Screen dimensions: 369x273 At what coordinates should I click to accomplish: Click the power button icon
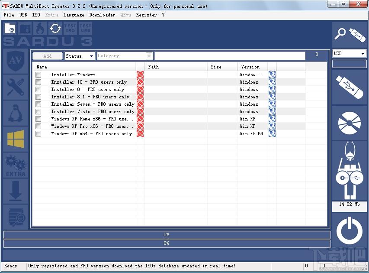tap(350, 231)
